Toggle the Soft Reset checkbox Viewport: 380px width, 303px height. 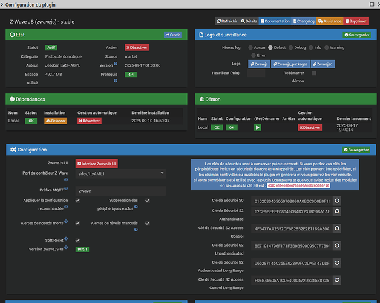77,240
